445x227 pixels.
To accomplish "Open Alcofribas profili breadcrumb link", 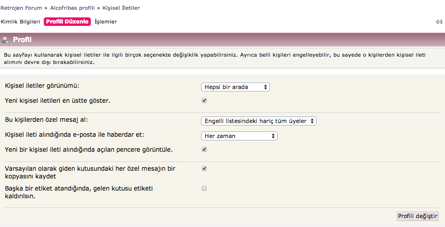I will pyautogui.click(x=73, y=8).
